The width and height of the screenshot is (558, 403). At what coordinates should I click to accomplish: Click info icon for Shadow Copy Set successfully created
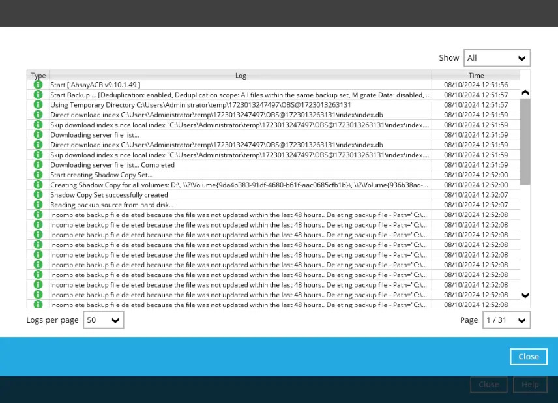pyautogui.click(x=38, y=195)
